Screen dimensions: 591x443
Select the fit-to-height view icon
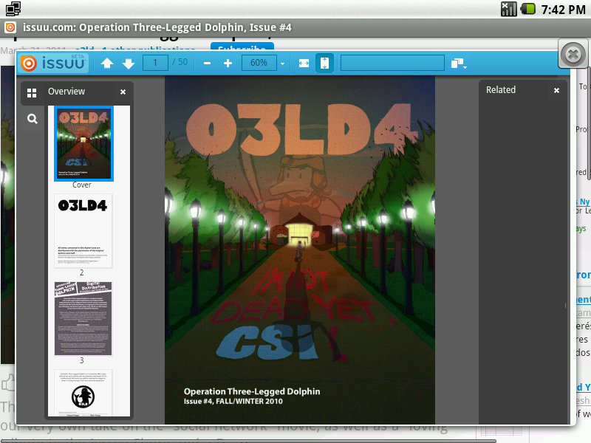tap(324, 63)
